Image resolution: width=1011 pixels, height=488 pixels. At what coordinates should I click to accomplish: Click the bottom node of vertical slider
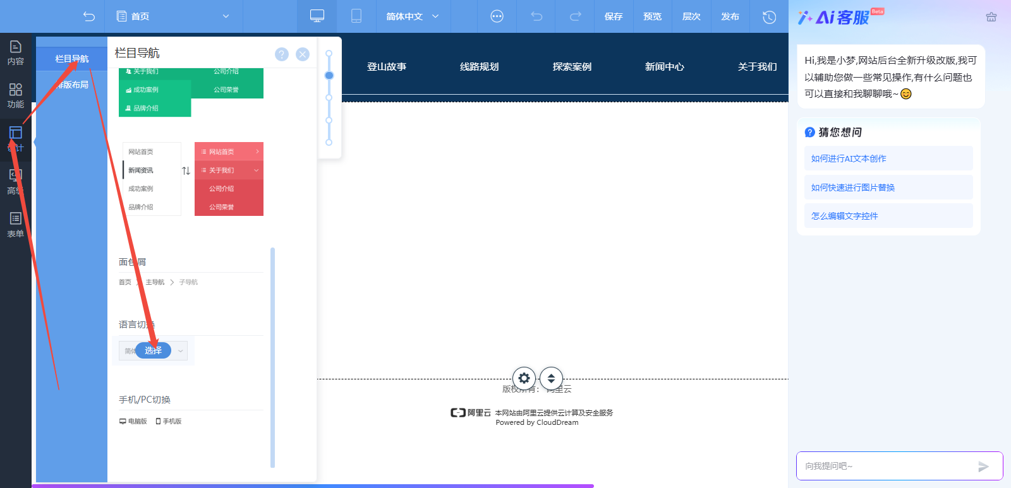click(329, 142)
